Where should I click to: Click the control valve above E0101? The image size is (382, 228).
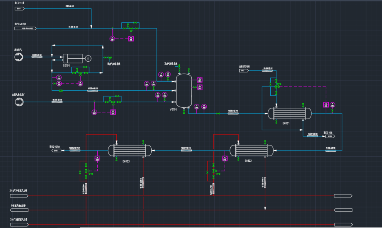[276, 87]
